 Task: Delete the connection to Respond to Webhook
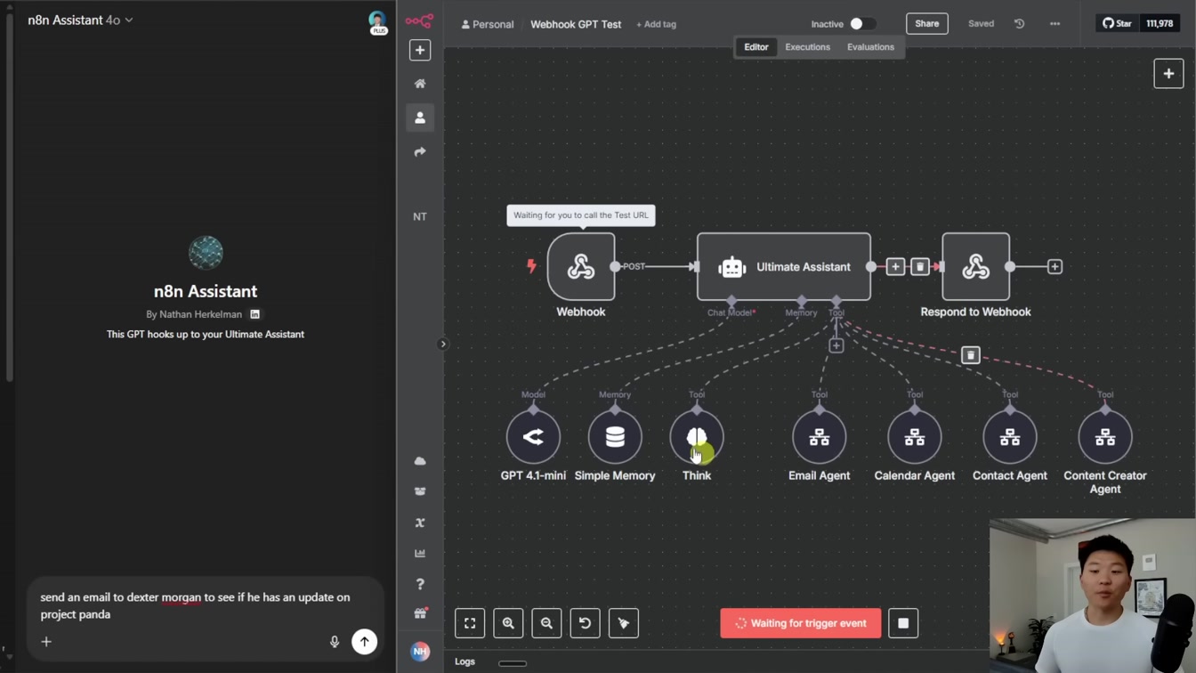(x=920, y=266)
